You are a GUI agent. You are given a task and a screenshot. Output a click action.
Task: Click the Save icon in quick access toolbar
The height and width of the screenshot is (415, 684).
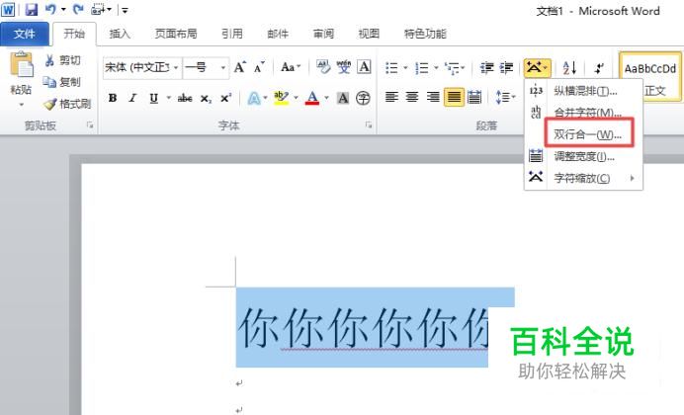pos(32,9)
